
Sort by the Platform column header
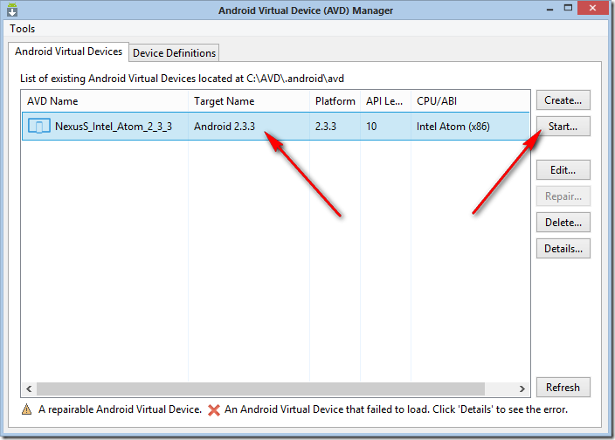[335, 101]
